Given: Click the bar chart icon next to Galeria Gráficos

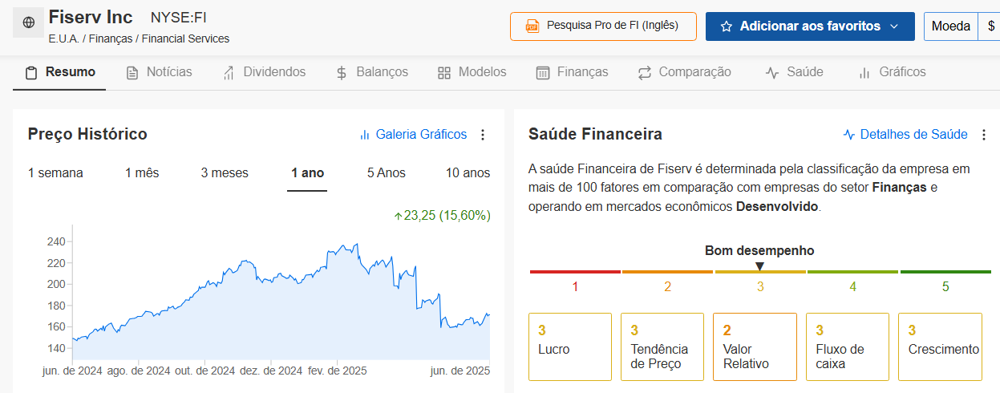Looking at the screenshot, I should point(365,135).
